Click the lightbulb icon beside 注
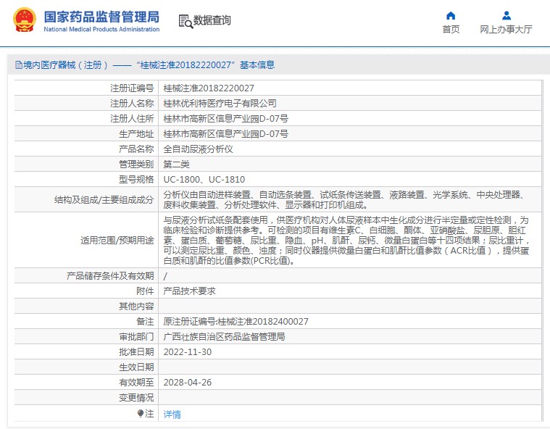Viewport: 550px width, 429px height. pos(141,413)
